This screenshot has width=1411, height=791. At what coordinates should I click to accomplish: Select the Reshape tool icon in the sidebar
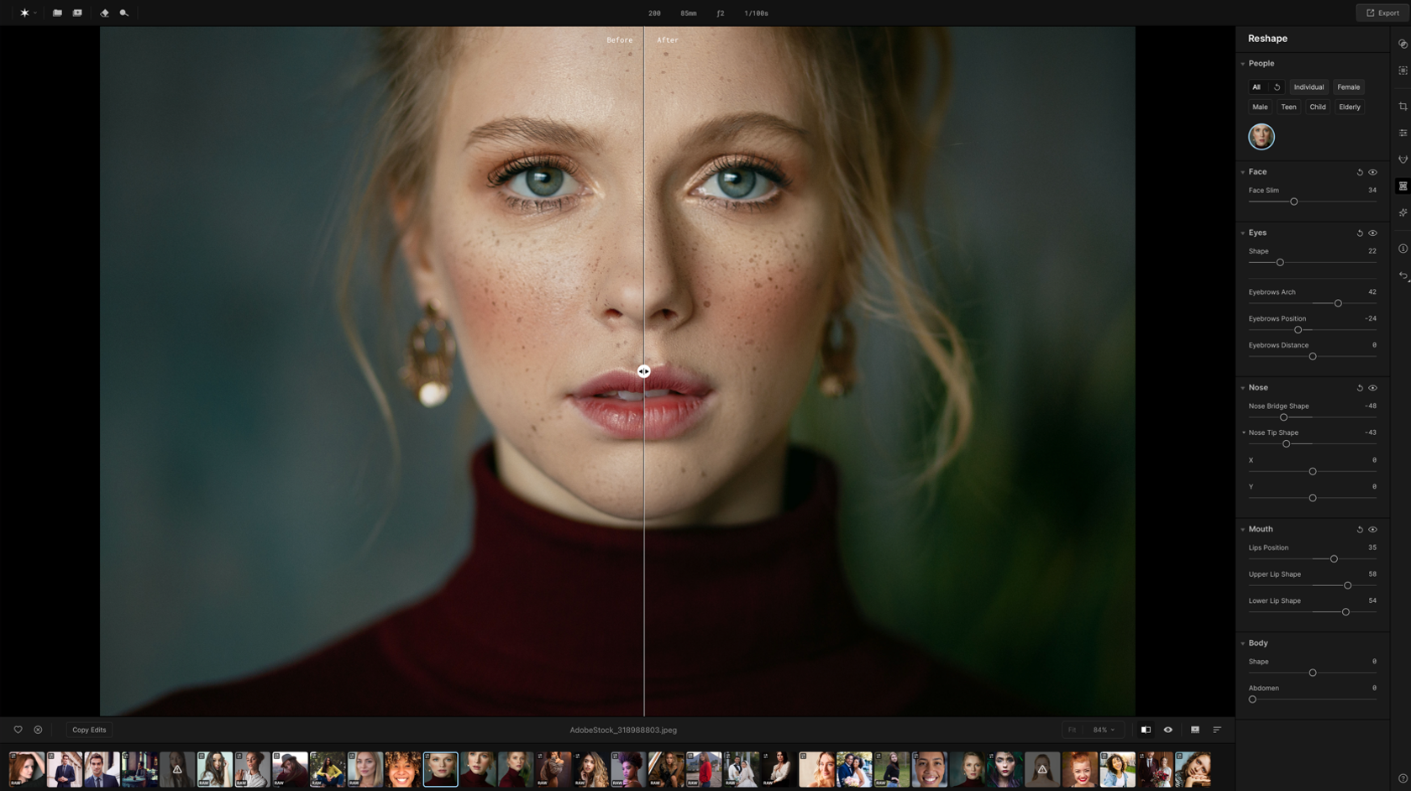[x=1403, y=186]
